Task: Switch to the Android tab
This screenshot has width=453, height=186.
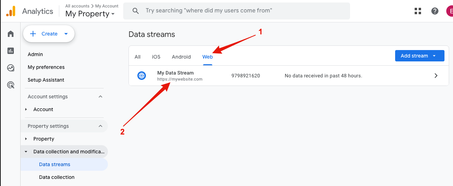Action: click(181, 57)
